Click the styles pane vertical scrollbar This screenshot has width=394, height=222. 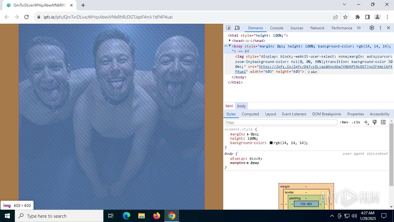pyautogui.click(x=391, y=154)
